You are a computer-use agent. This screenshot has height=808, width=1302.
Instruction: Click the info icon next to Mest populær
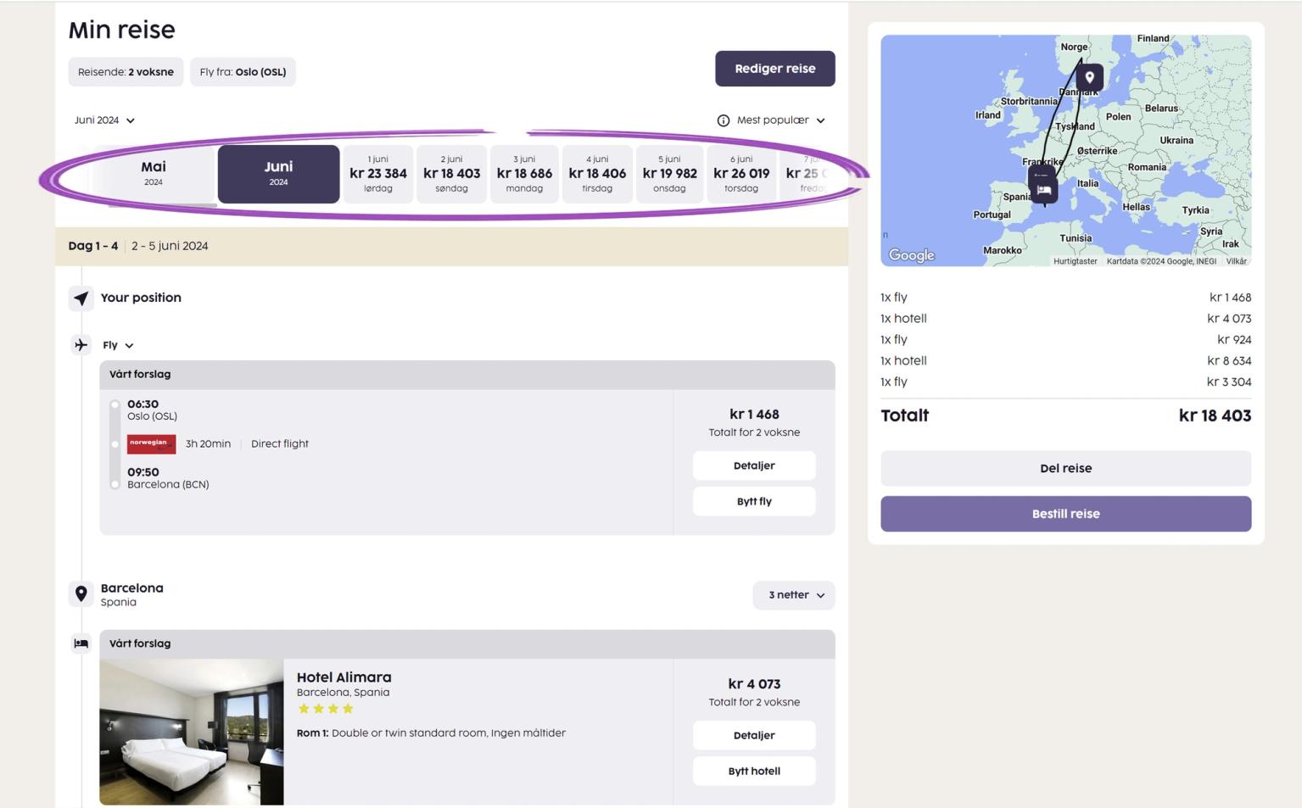(724, 120)
